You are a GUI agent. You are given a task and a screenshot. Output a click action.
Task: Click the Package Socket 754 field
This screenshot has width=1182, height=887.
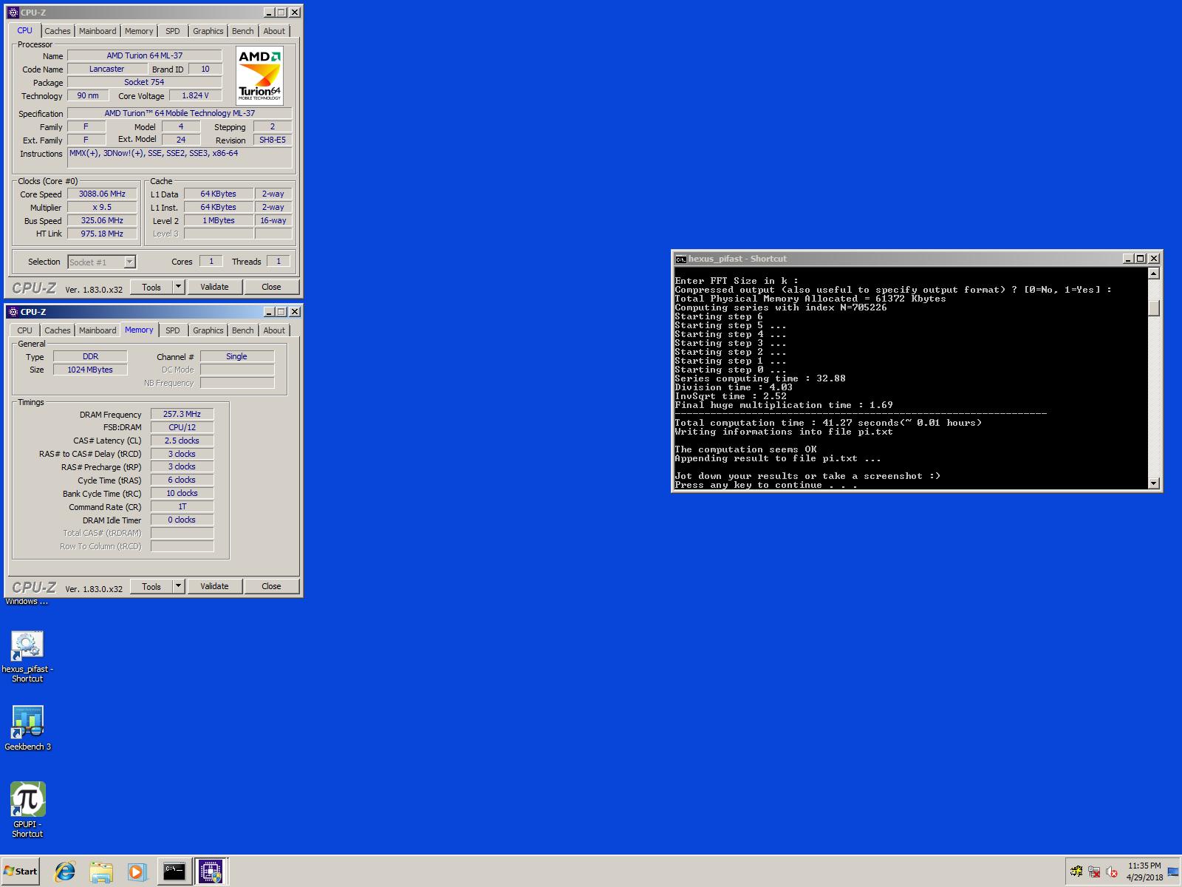coord(144,82)
